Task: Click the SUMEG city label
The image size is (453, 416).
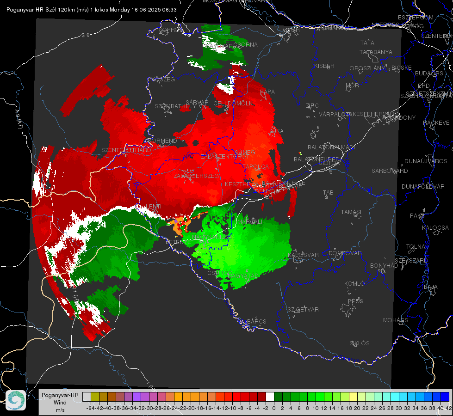Action: [x=245, y=152]
